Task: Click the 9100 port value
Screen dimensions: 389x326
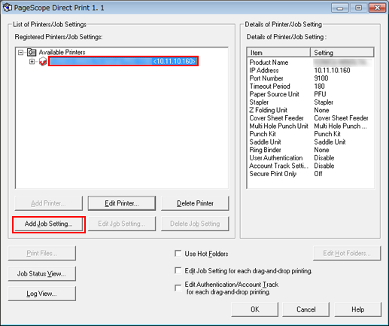Action: tap(321, 78)
